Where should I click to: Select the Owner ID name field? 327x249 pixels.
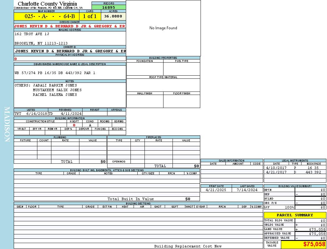(70, 51)
